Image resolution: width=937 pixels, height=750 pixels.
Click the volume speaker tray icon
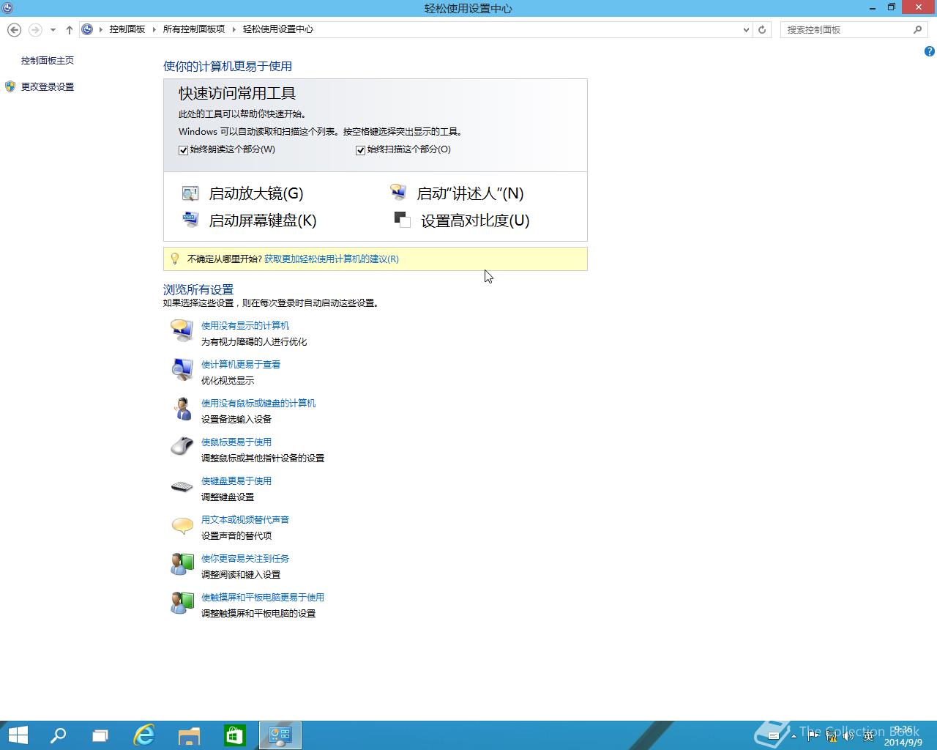[x=849, y=736]
